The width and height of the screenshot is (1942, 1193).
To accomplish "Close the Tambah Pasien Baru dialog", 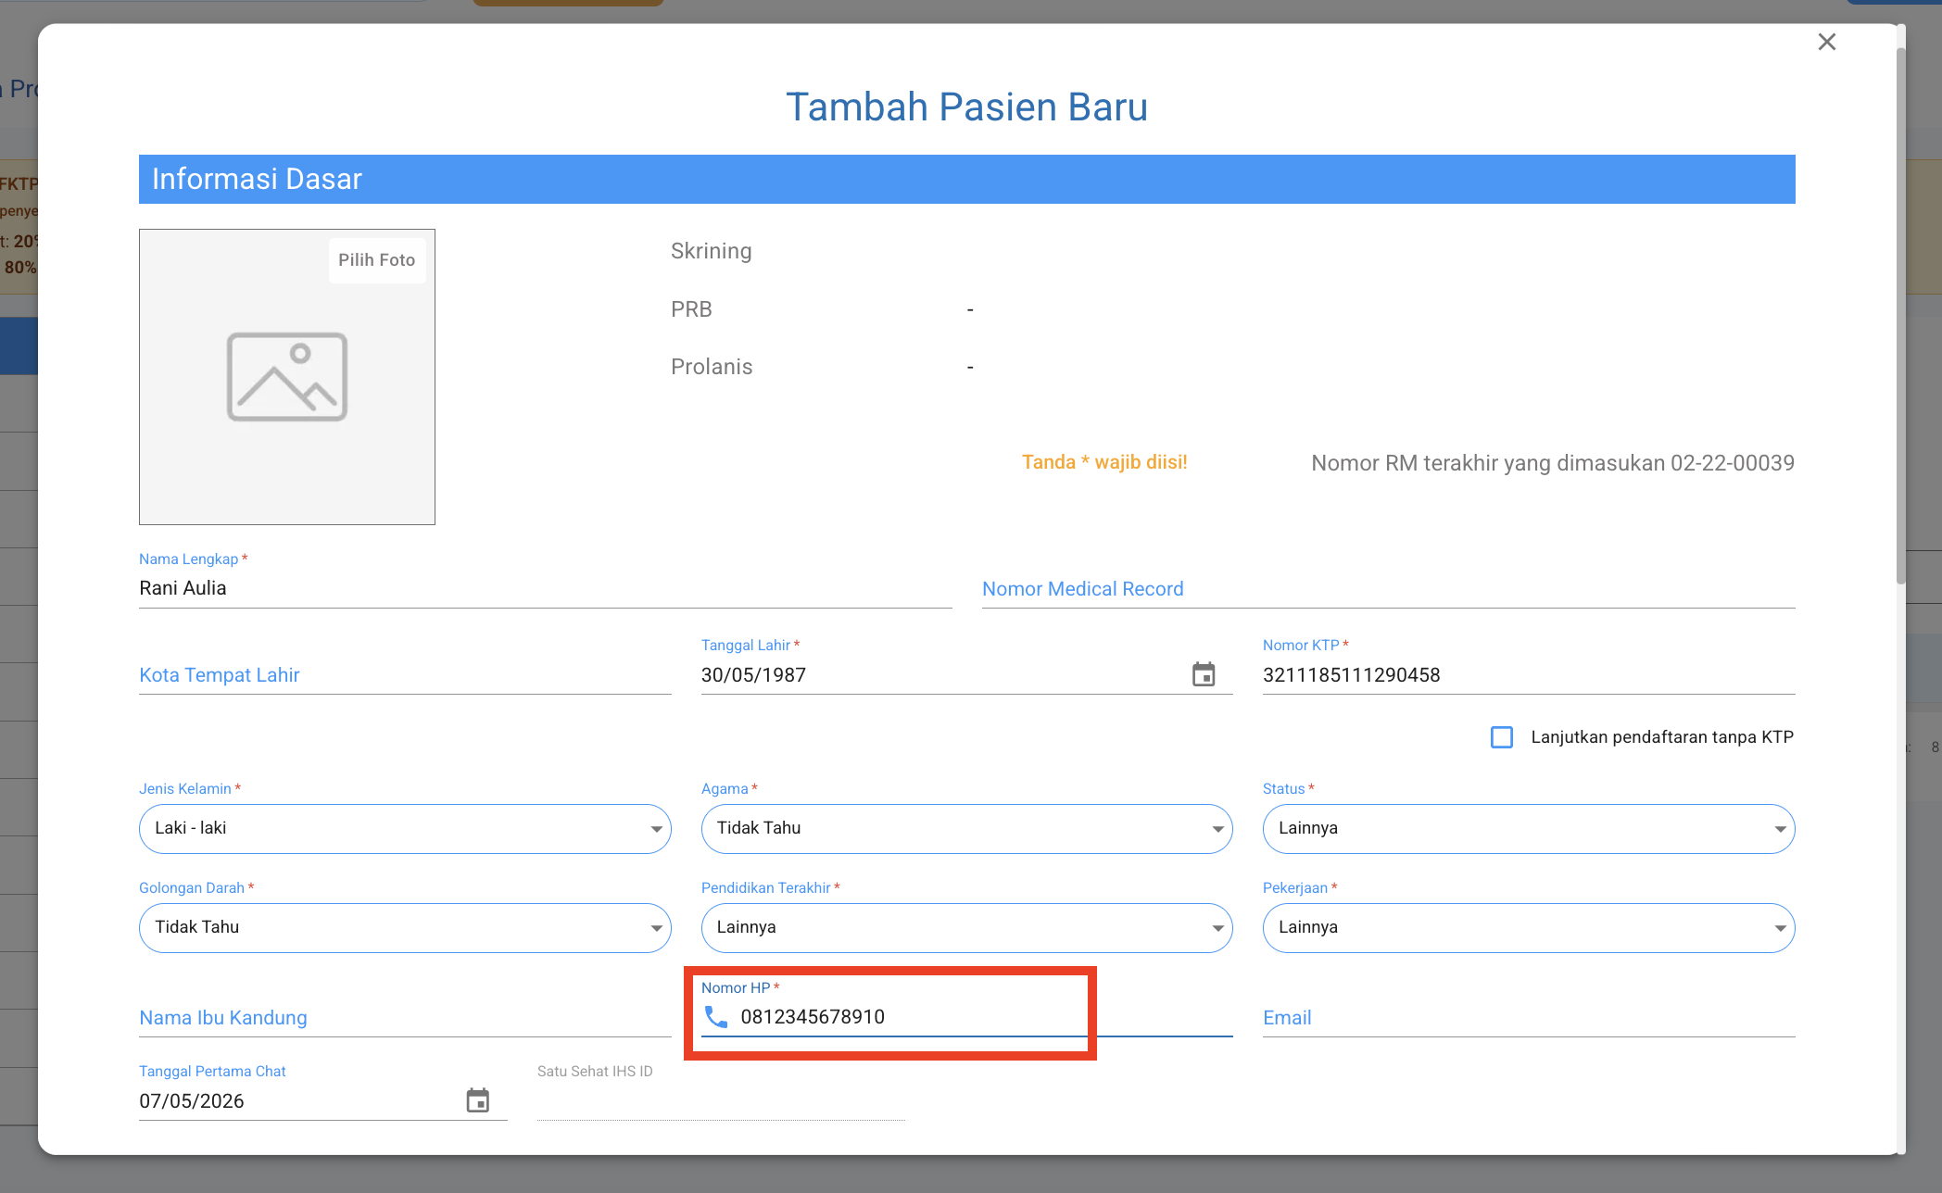I will [1826, 42].
